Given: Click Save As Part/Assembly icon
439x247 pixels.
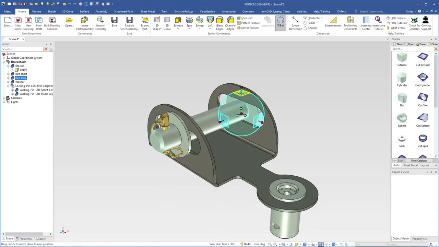Looking at the screenshot, I should click(129, 23).
